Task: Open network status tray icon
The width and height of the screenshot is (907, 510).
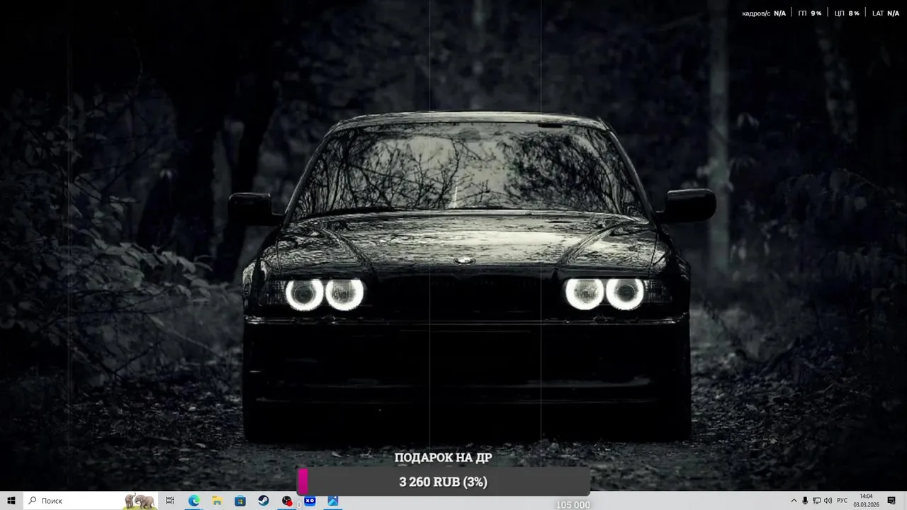Action: 816,501
